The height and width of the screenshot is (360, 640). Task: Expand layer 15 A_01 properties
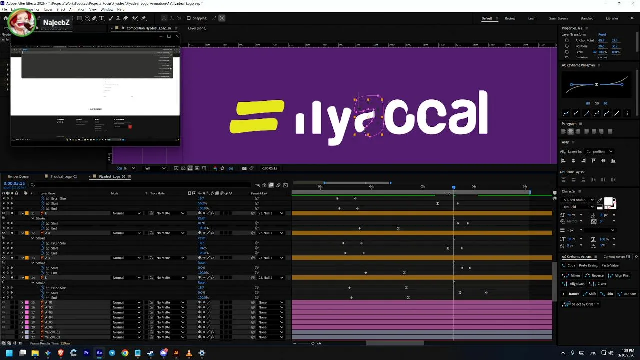[x=22, y=302]
